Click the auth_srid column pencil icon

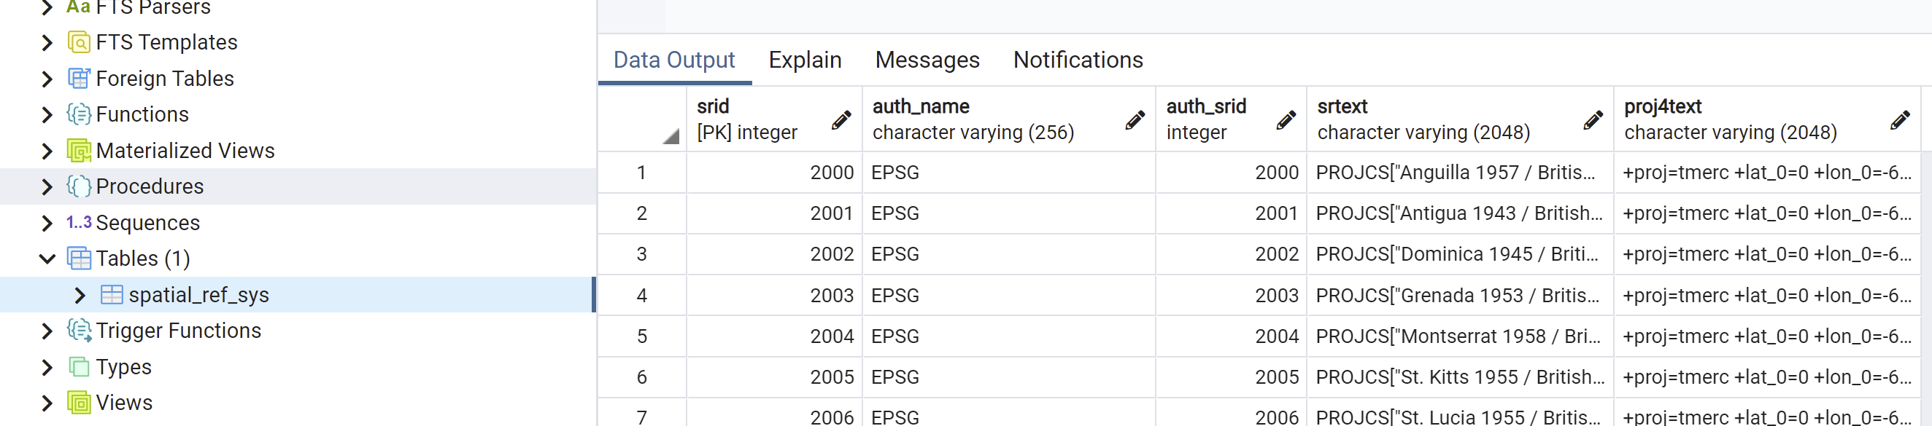coord(1286,119)
